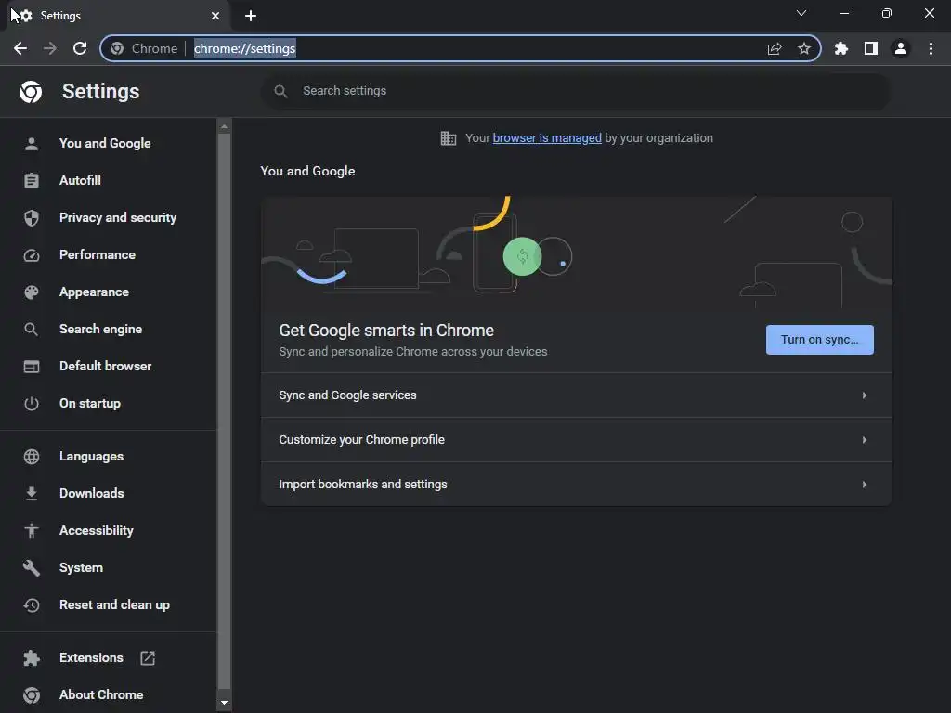Open About Chrome page

101,694
